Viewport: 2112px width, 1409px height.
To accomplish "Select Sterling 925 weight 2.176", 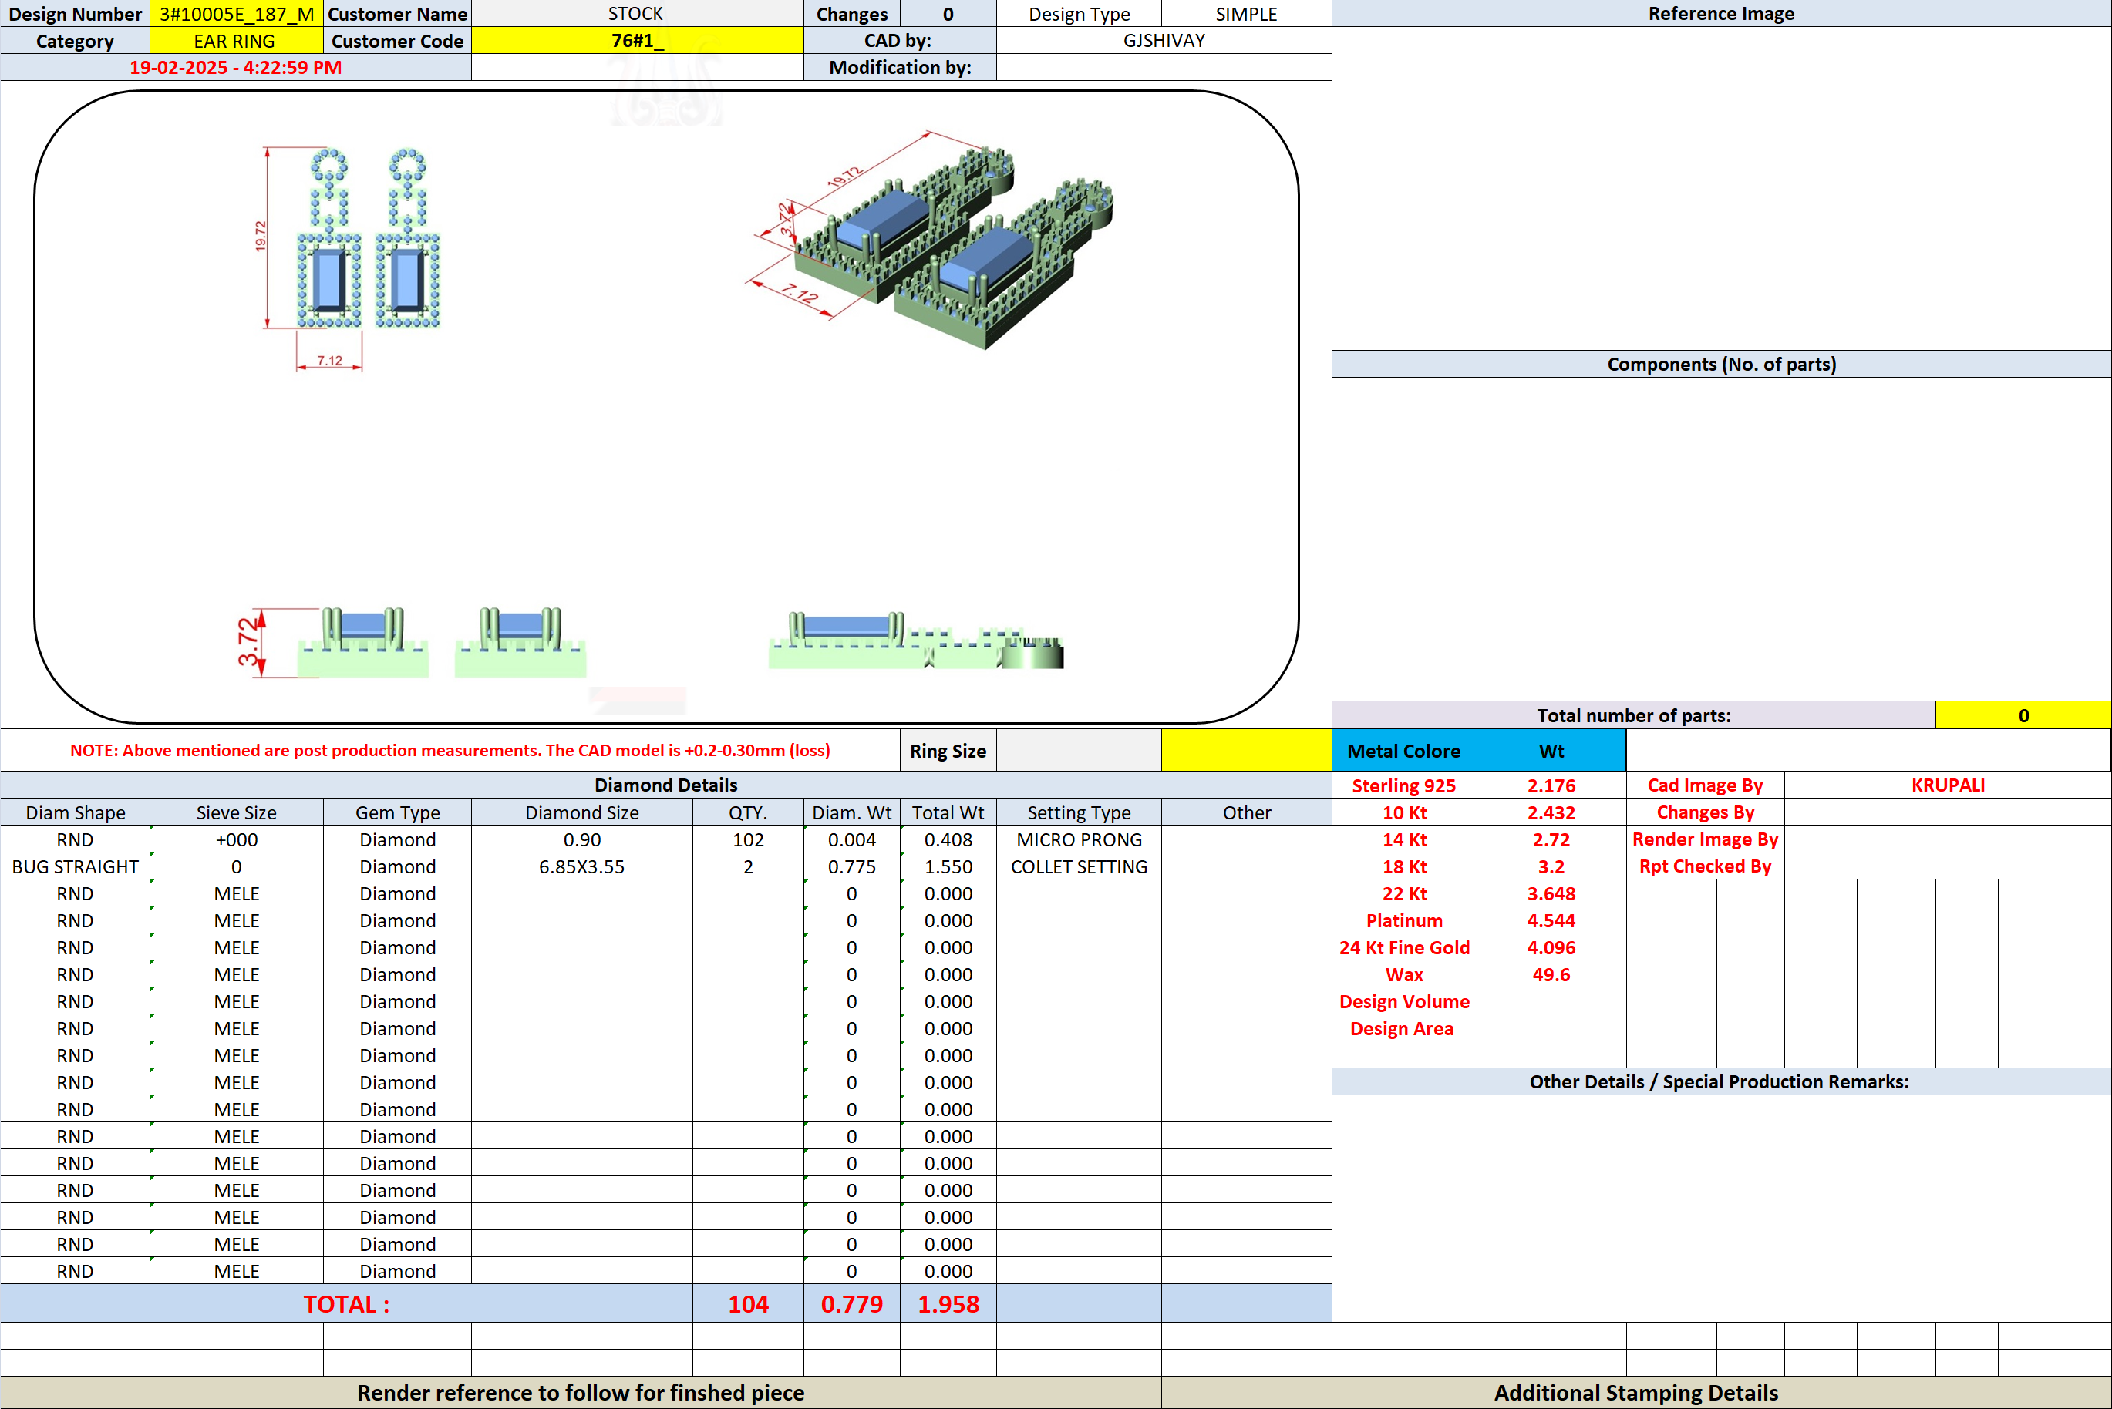I will [x=1551, y=785].
